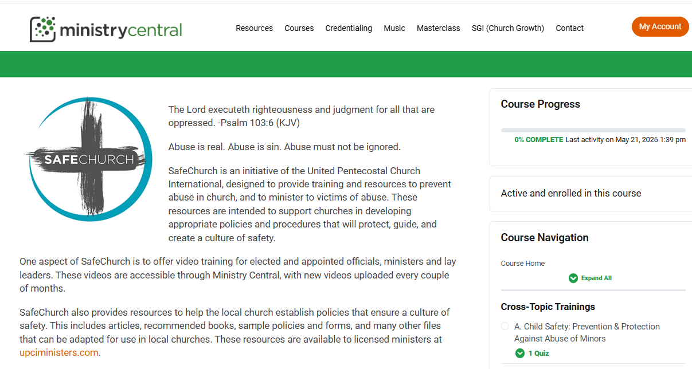Click the green Expand All arrow icon
Viewport: 692px width, 369px height.
[573, 278]
